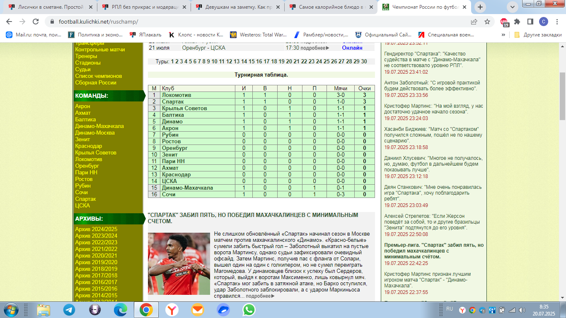
Task: Open the Хасанби Биджиев quote news item
Action: [433, 135]
